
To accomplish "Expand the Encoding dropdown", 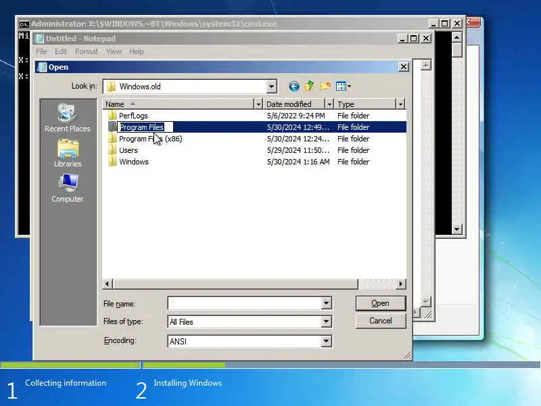I will (x=326, y=341).
